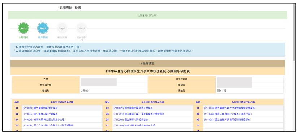The image size is (300, 135).
Task: Open the greyed-out Step 3 circle
Action: [x=62, y=28]
